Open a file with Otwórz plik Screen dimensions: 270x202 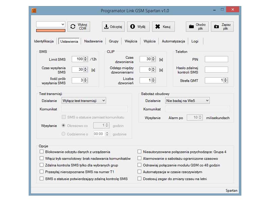click(x=197, y=27)
